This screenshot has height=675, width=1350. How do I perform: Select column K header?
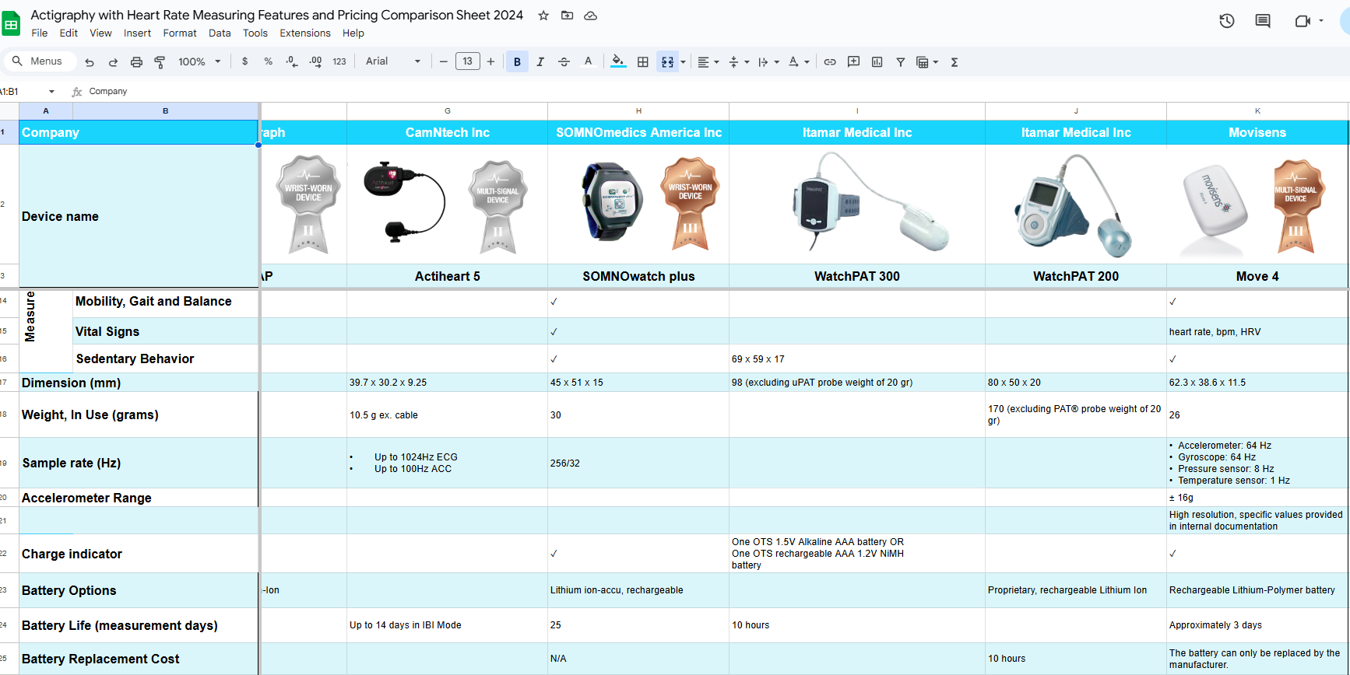click(x=1257, y=110)
